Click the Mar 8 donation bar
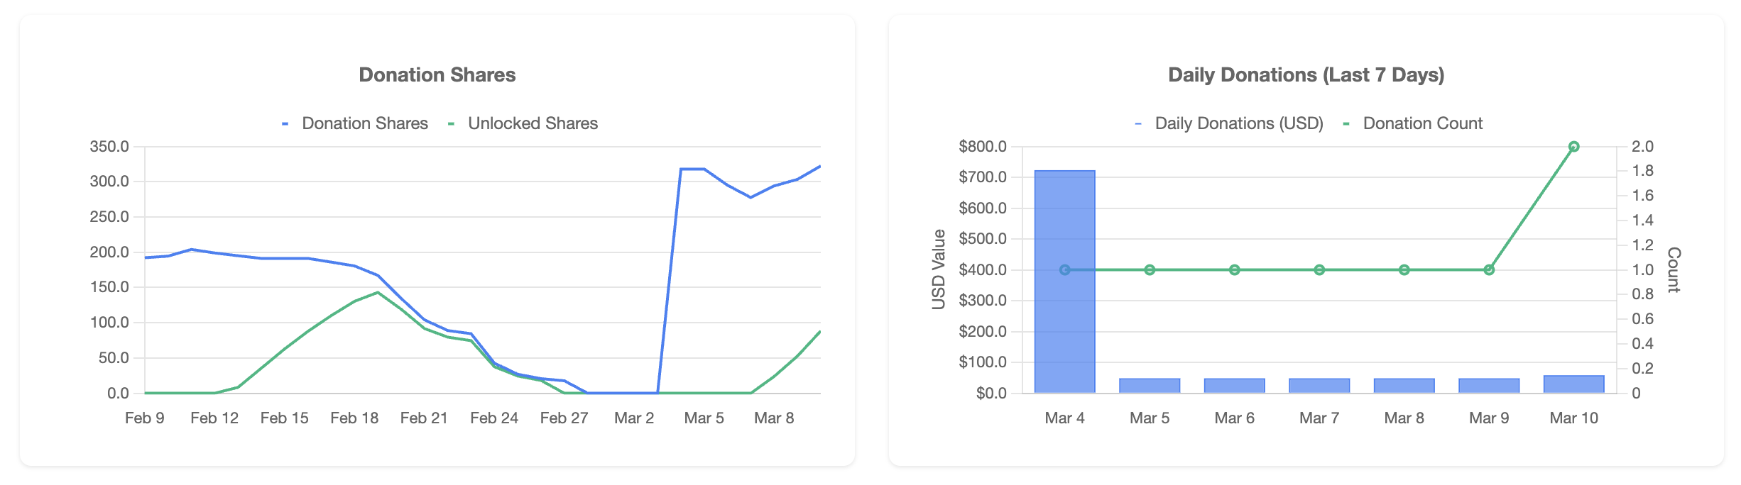 point(1404,386)
